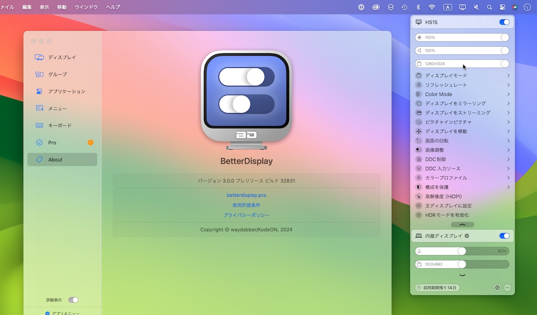Click the ディスプレイをミラーリング icon
Viewport: 537px width, 315px height.
click(x=418, y=103)
